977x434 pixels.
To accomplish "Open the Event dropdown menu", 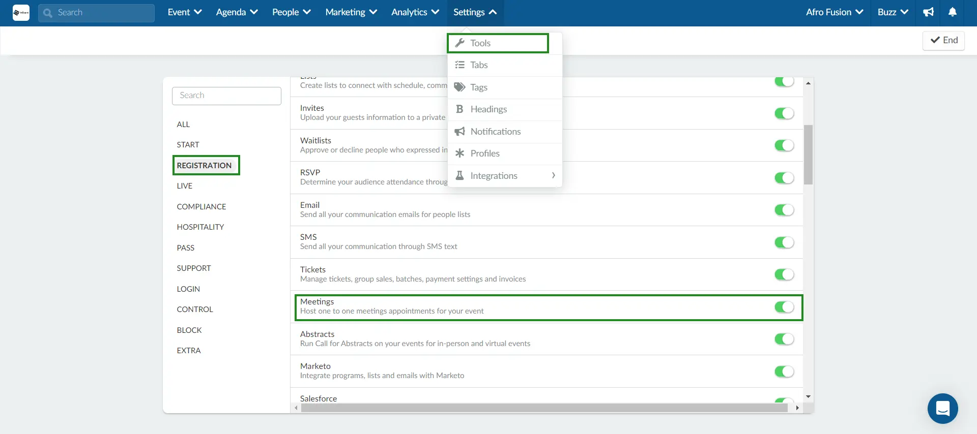I will click(185, 12).
